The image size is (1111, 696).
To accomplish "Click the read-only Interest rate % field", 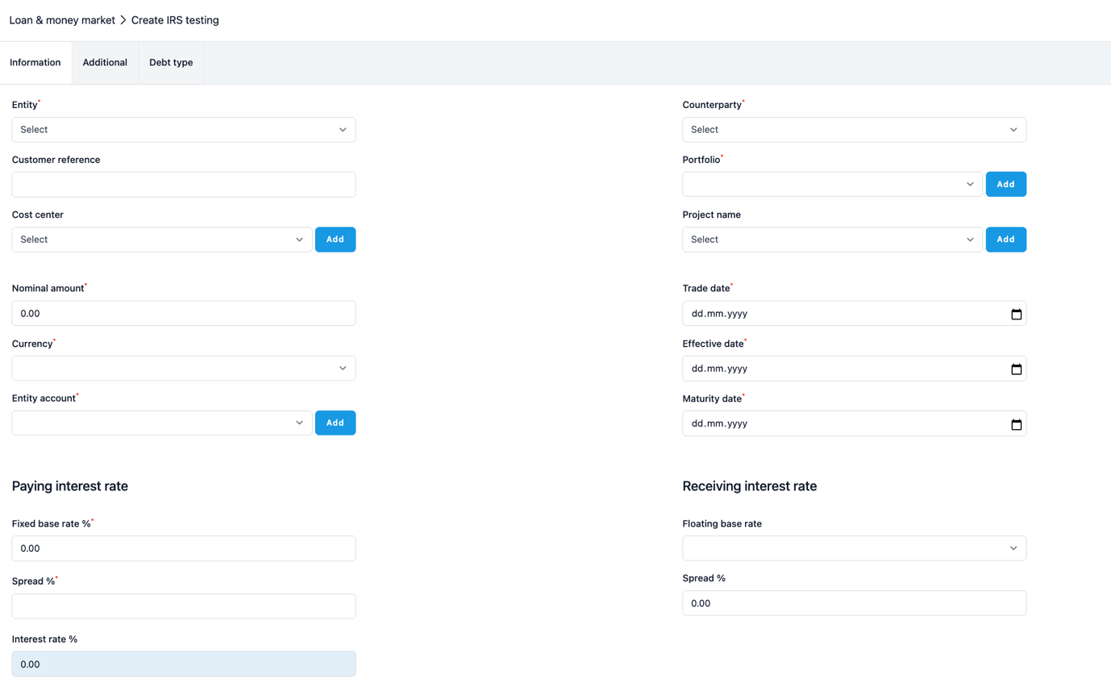I will point(184,665).
